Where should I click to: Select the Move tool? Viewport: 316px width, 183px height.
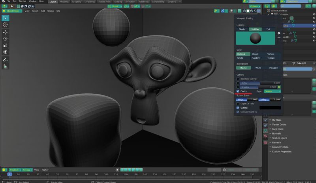(5, 32)
